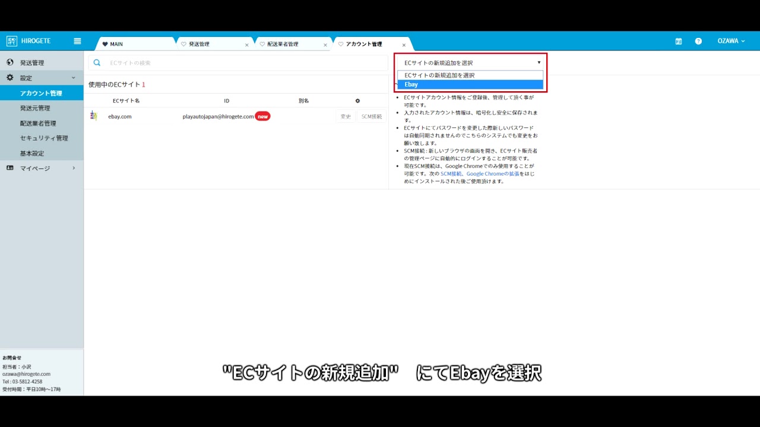Select アカウント管理 in the sidebar
This screenshot has height=427, width=760.
(x=42, y=93)
